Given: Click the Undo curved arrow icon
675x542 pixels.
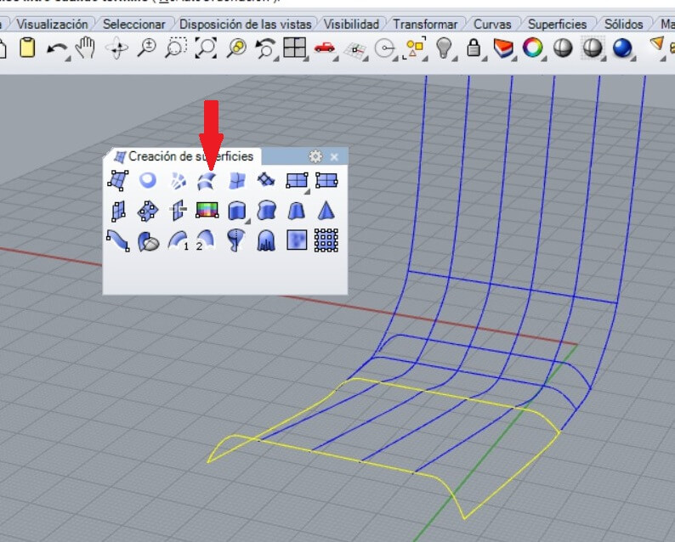Looking at the screenshot, I should click(x=56, y=48).
